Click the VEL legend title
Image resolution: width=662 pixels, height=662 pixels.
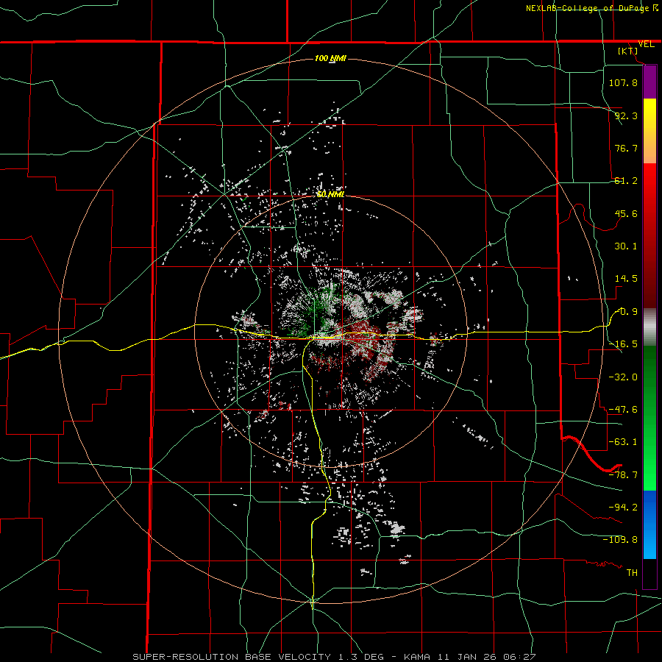tap(647, 44)
